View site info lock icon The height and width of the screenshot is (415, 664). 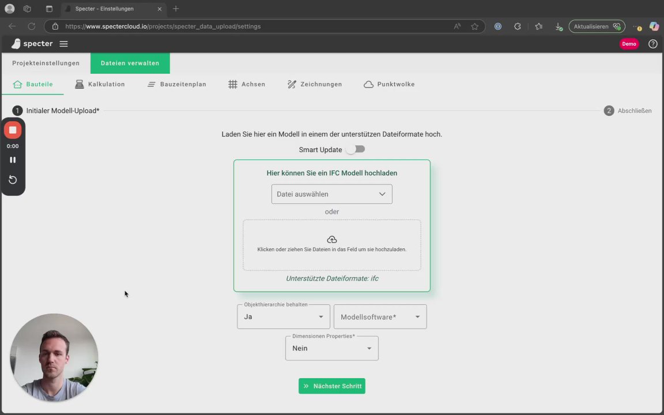(55, 27)
